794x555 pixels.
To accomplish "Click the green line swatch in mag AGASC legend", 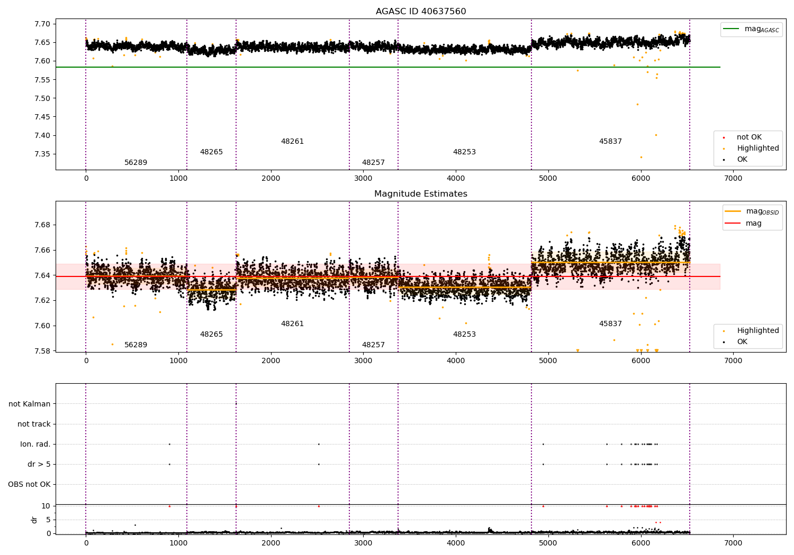I will (x=731, y=29).
